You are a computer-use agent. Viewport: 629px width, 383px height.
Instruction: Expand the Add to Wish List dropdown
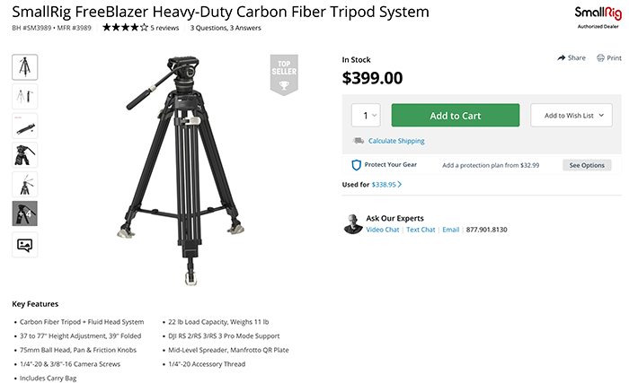coord(571,116)
